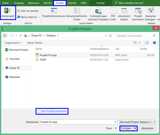Open the help icon in dialog
This screenshot has height=135, width=160.
pyautogui.click(x=154, y=43)
